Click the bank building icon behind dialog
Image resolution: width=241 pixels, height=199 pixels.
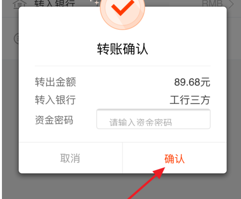point(20,4)
